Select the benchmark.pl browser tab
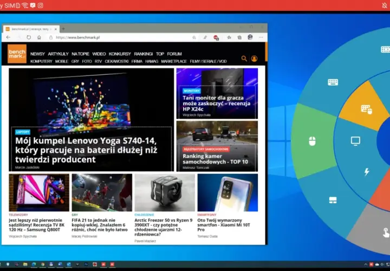 tap(31, 29)
